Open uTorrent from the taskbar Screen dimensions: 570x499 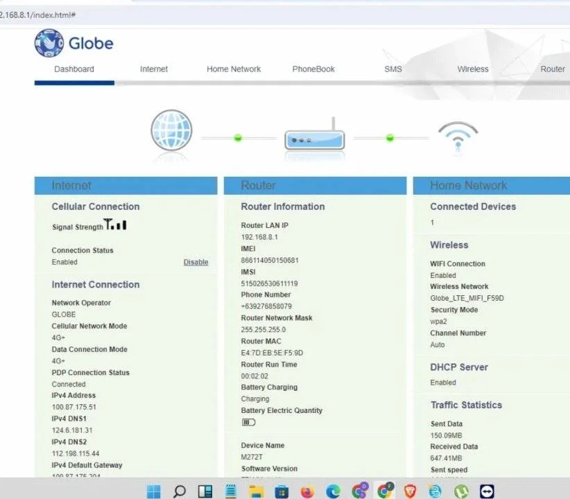(x=461, y=492)
